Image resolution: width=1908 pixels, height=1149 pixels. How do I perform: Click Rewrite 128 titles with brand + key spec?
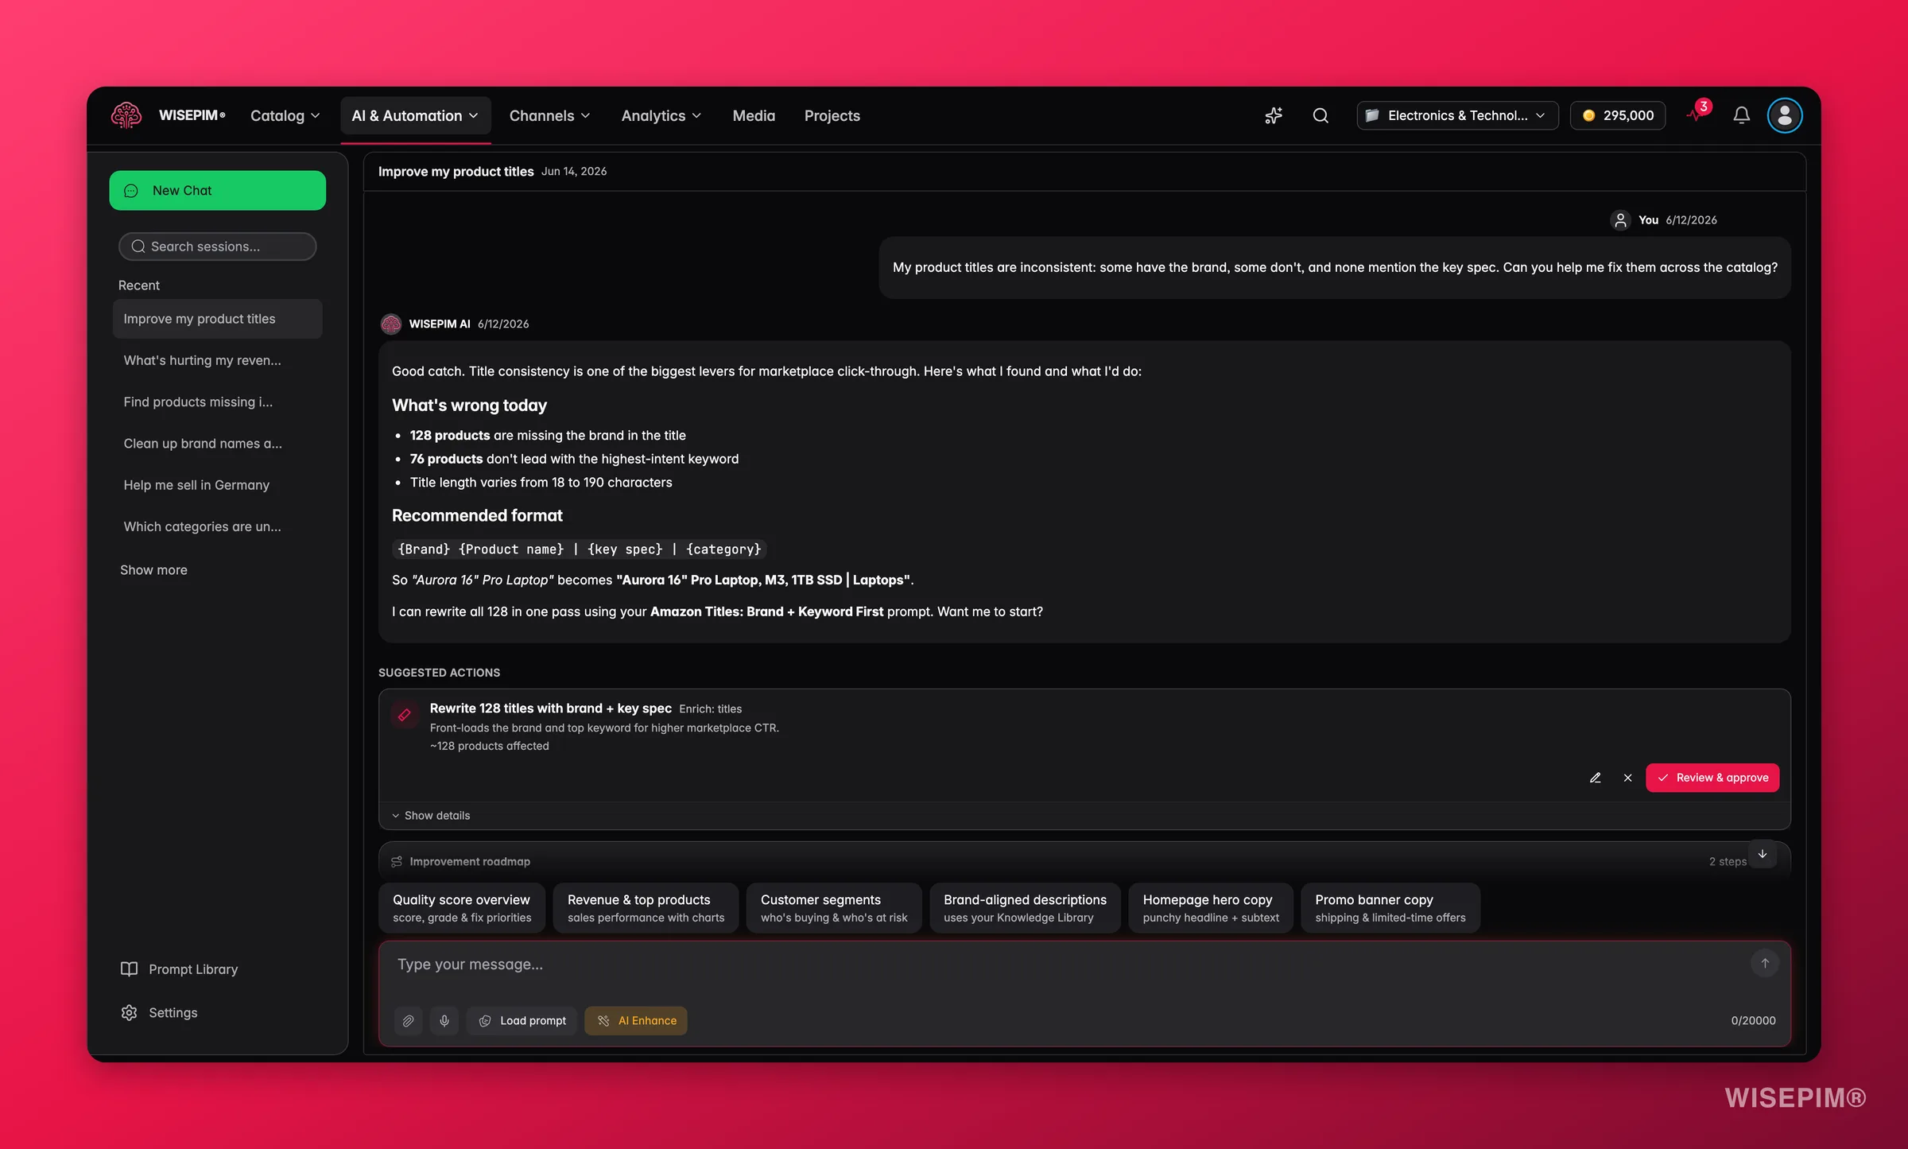tap(550, 708)
